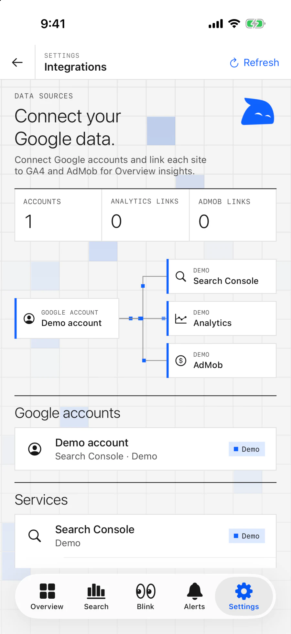Tap 'Demo account' title in Google accounts list
This screenshot has width=291, height=634.
click(92, 443)
